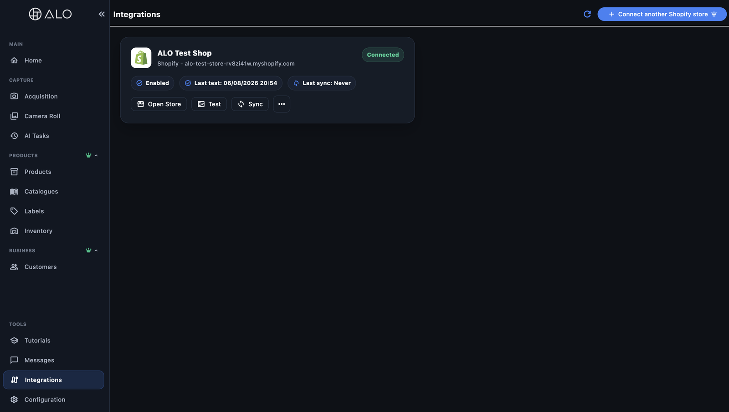The width and height of the screenshot is (729, 412).
Task: Click the Products archive box icon
Action: (x=14, y=172)
